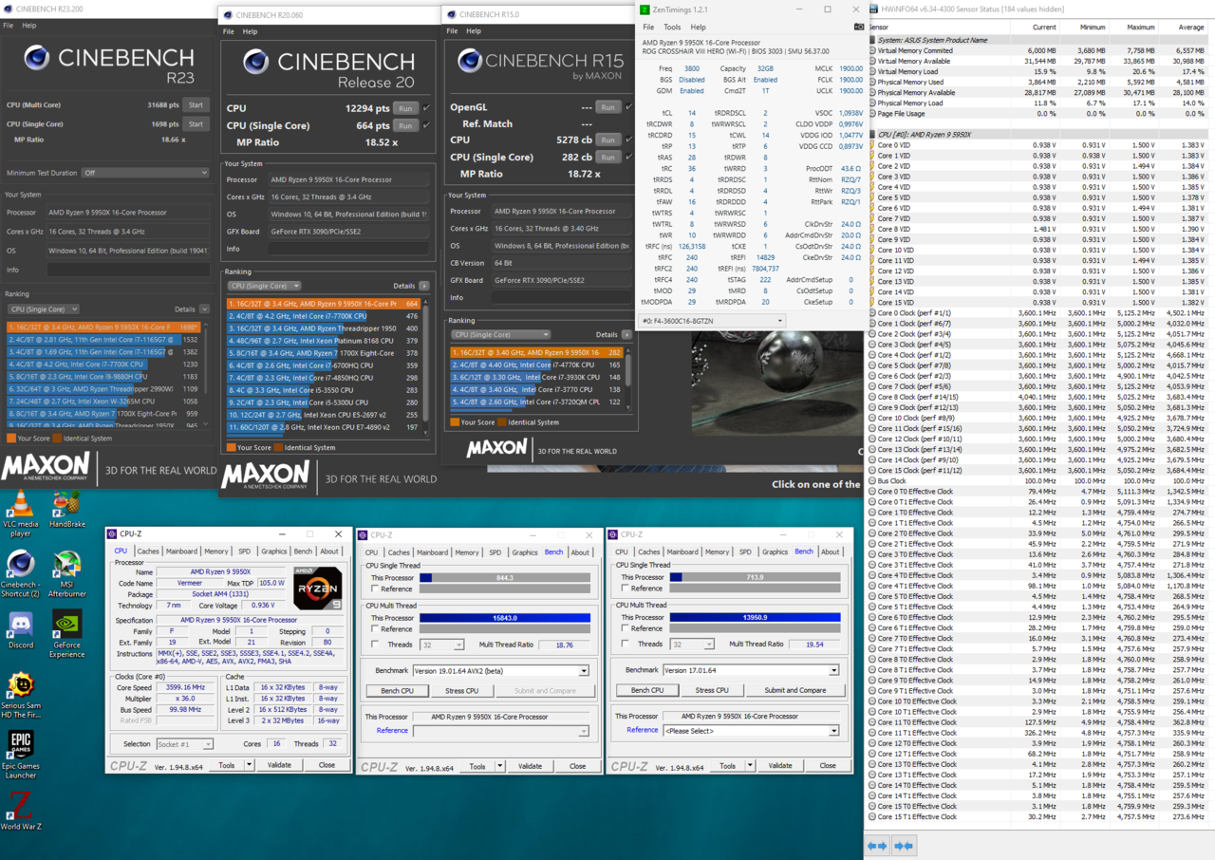Open Tools menu in ZenTimings
The image size is (1215, 860).
tap(672, 27)
